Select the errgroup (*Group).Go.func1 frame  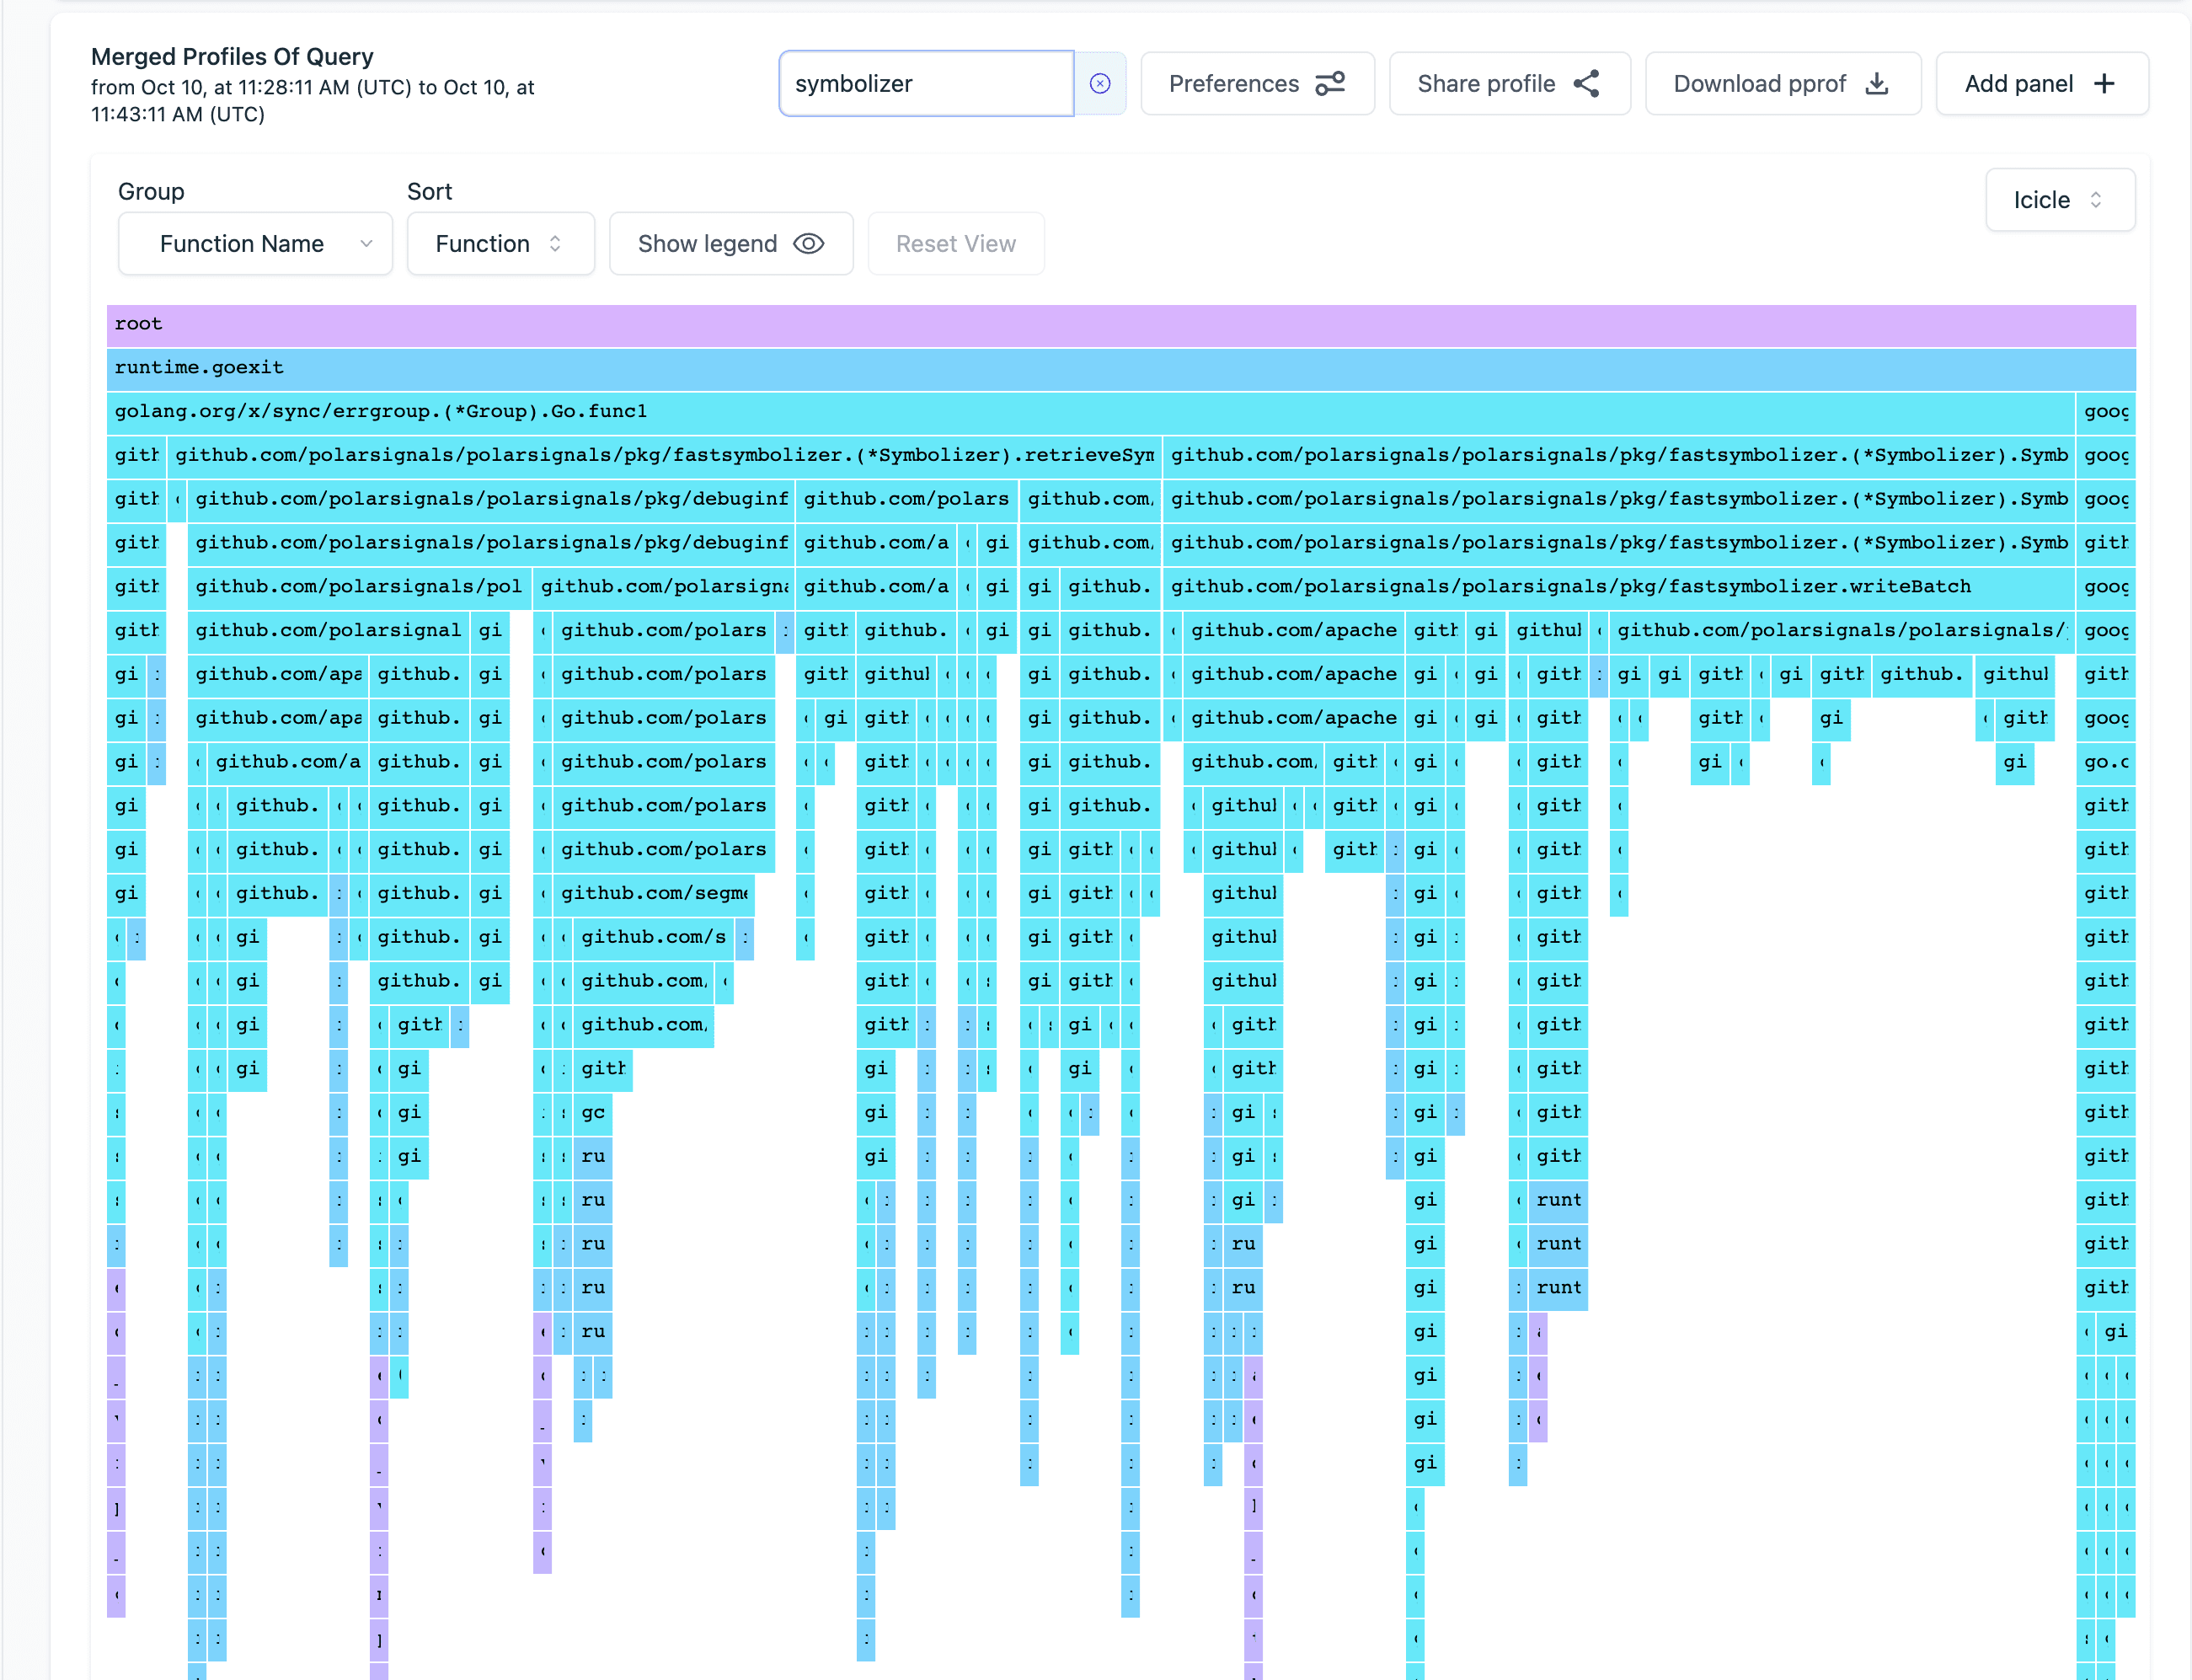[x=1090, y=412]
